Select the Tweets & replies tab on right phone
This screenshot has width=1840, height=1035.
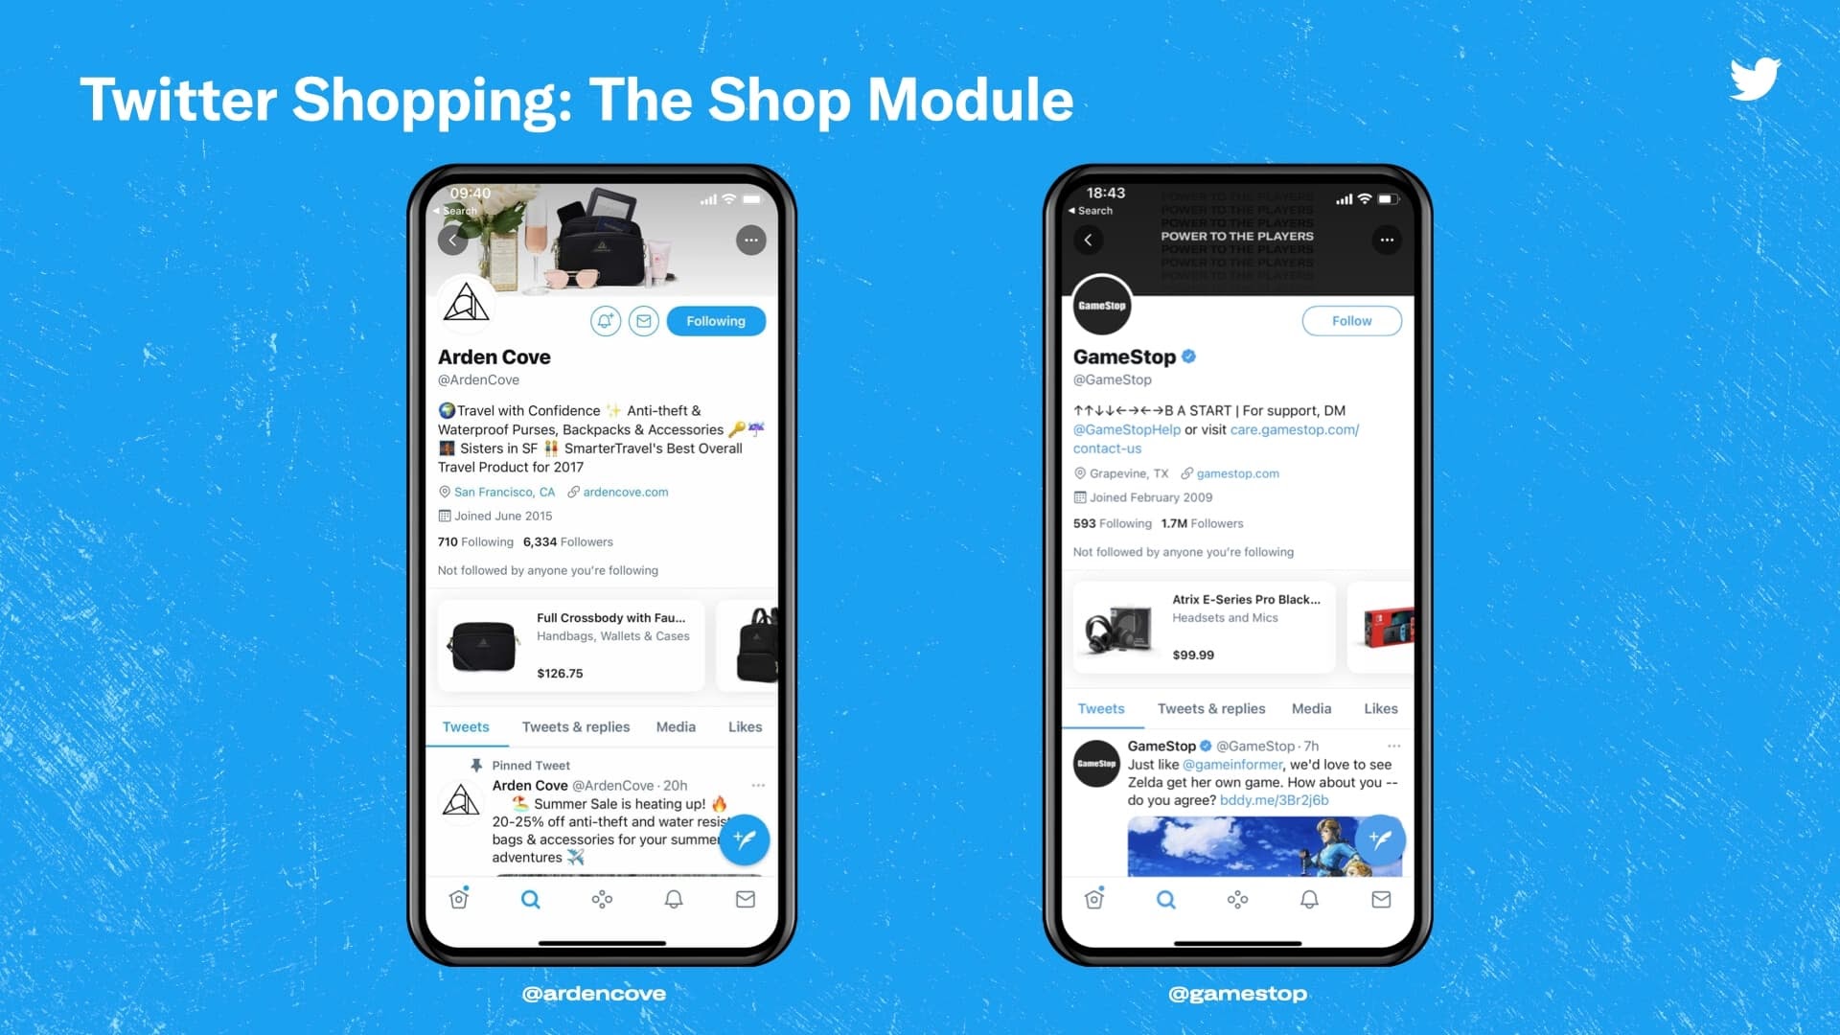[x=1210, y=709]
